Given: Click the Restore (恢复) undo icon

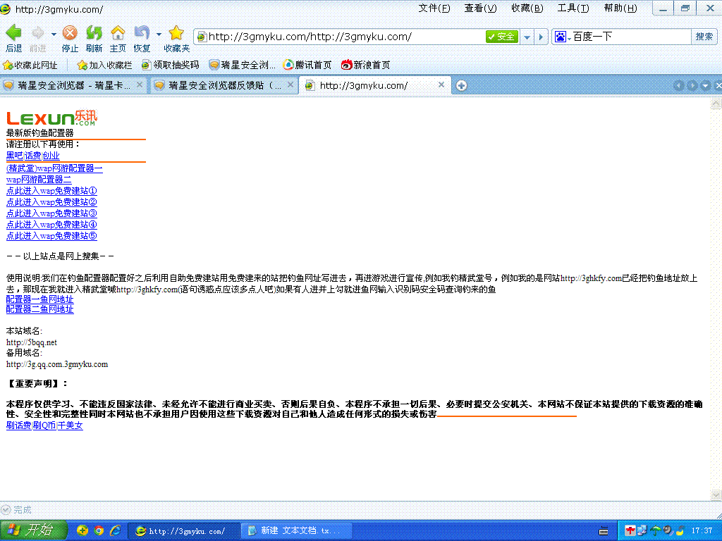Looking at the screenshot, I should pos(141,32).
